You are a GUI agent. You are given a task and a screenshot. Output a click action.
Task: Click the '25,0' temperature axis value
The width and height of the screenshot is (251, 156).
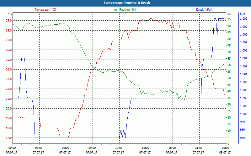click(9, 60)
